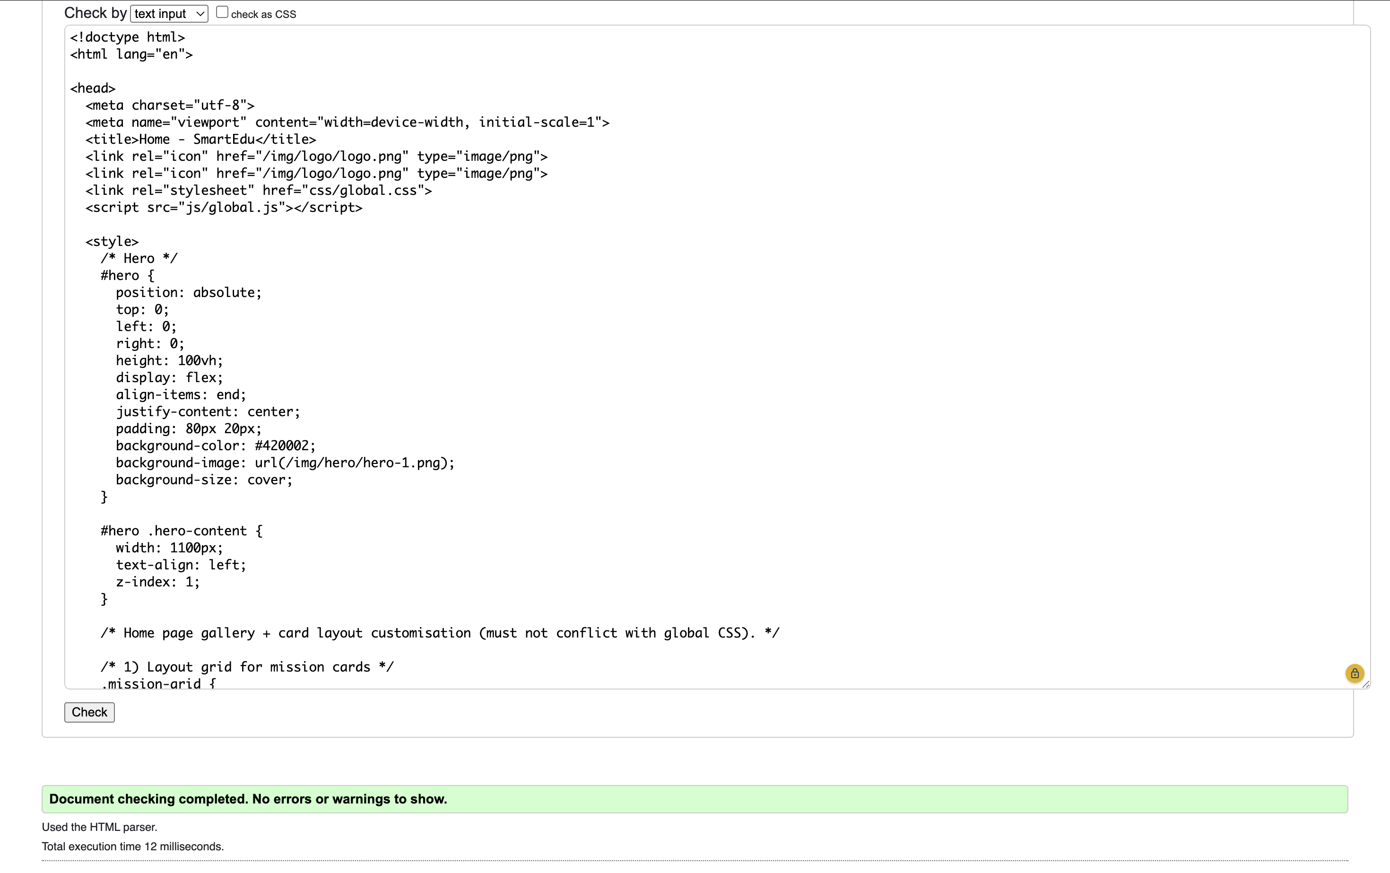1390x873 pixels.
Task: Enable the check as CSS checkbox
Action: (222, 12)
